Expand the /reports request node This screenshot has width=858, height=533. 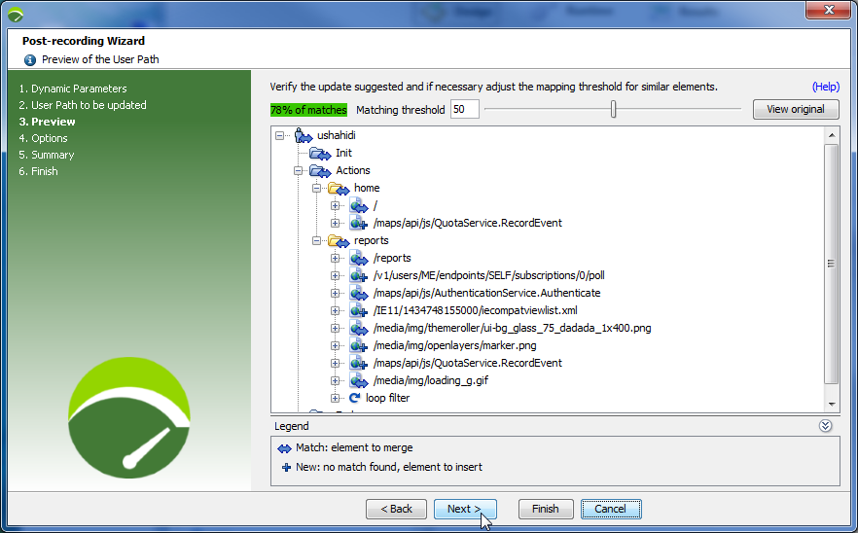coord(336,258)
